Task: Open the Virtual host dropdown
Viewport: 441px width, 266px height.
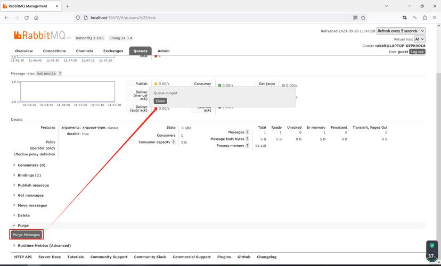Action: click(420, 39)
